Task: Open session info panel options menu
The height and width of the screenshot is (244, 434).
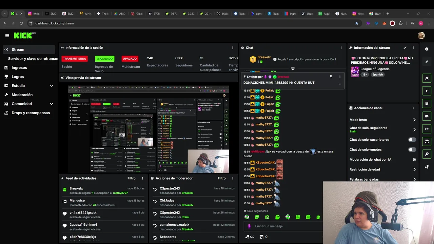Action: (233, 48)
